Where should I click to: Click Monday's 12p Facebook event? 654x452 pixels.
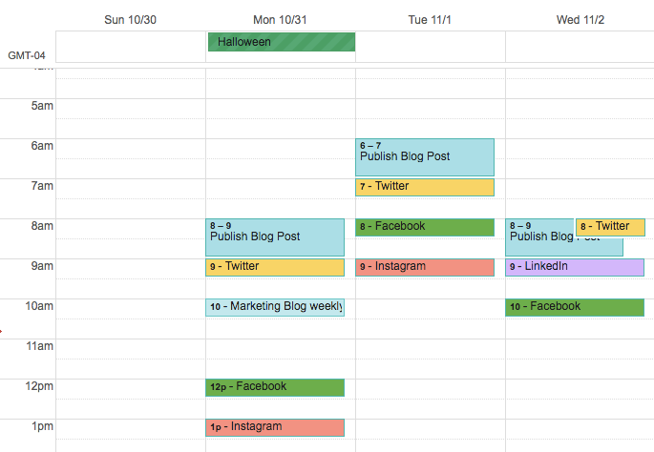pyautogui.click(x=275, y=387)
